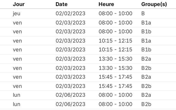
Task: Click the Date column header
Action: [61, 4]
